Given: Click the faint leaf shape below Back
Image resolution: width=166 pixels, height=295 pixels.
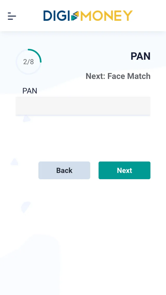Looking at the screenshot, I should (25, 207).
